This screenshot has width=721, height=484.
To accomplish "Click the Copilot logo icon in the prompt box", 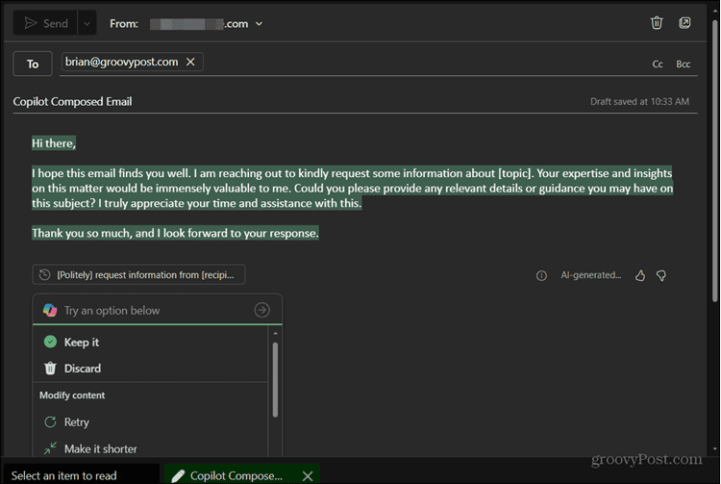I will click(x=50, y=310).
